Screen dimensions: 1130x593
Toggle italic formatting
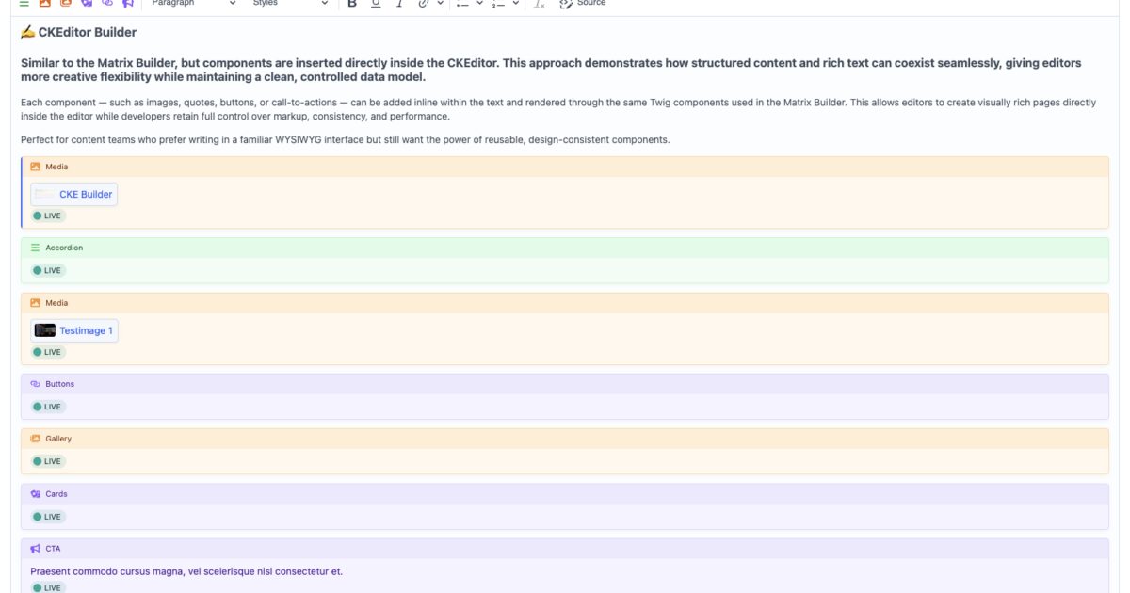pos(399,3)
